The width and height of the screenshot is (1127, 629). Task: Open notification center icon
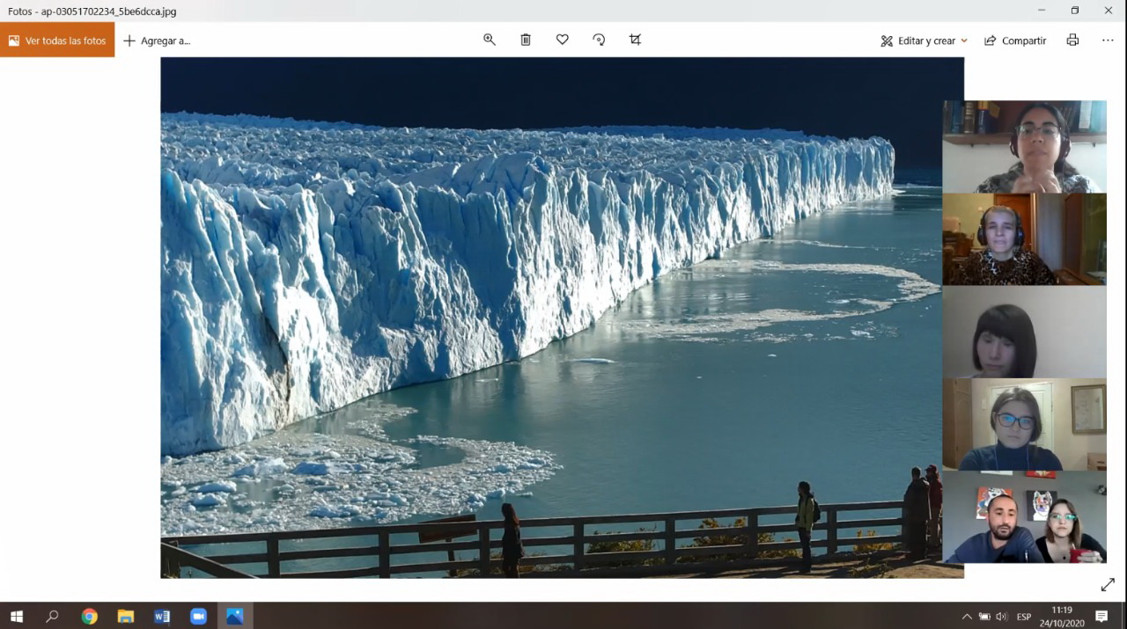coord(1101,616)
